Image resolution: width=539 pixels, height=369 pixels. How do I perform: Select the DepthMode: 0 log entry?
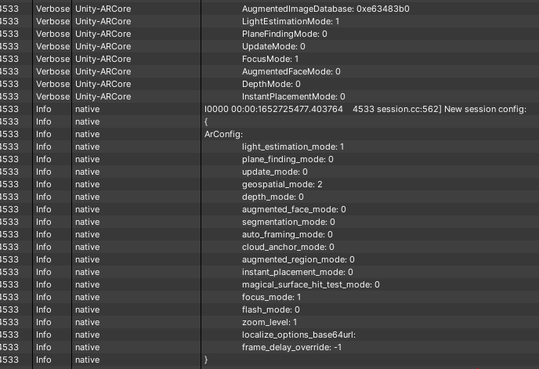[x=271, y=85]
